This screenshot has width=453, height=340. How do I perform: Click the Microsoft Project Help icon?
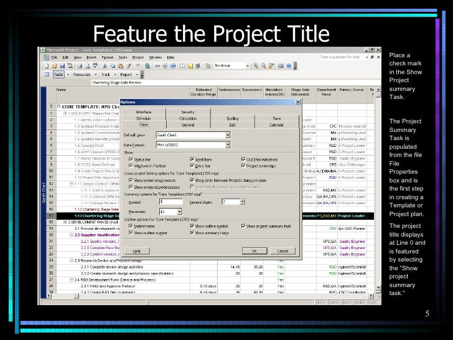pyautogui.click(x=289, y=66)
